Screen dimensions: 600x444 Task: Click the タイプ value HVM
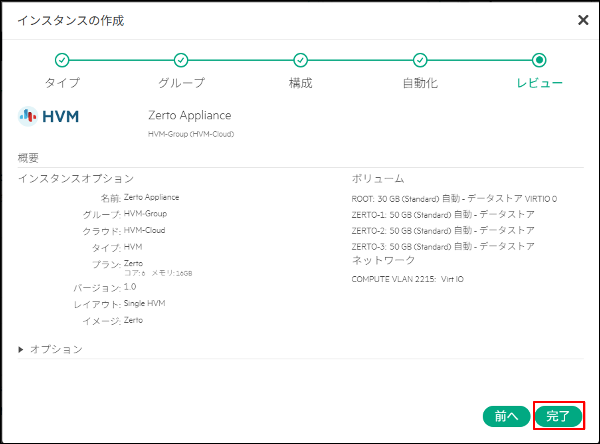(133, 247)
